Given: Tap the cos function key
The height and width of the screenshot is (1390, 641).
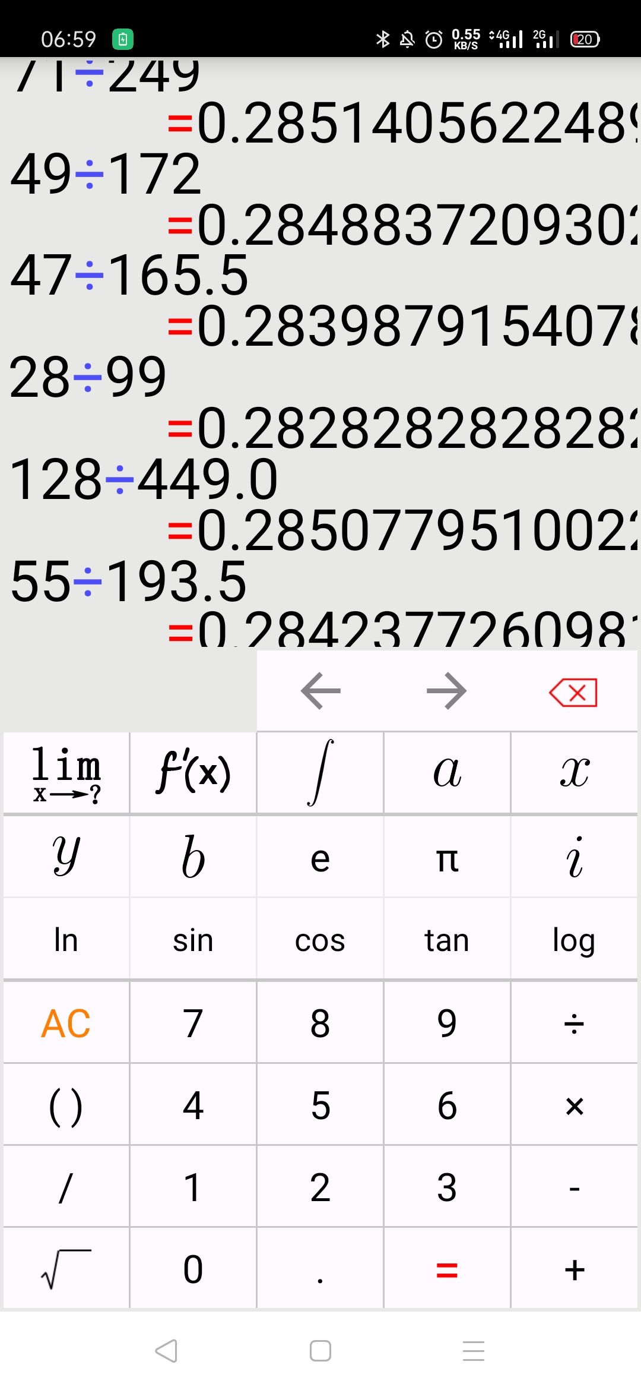Looking at the screenshot, I should point(320,939).
